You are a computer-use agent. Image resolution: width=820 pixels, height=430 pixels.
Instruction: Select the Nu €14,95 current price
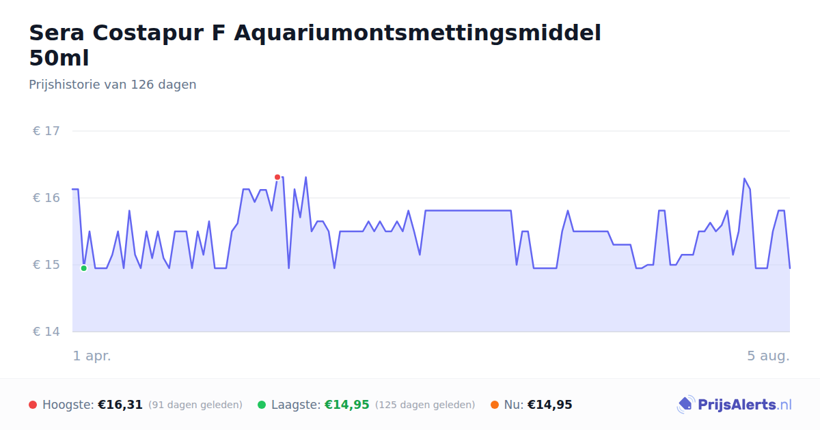point(550,405)
